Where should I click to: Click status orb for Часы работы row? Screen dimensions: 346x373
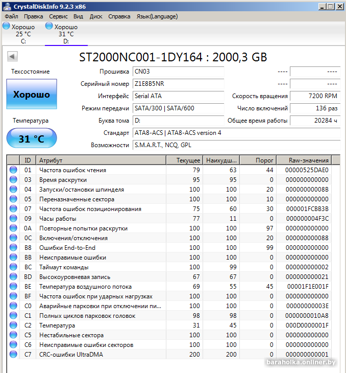pos(13,219)
